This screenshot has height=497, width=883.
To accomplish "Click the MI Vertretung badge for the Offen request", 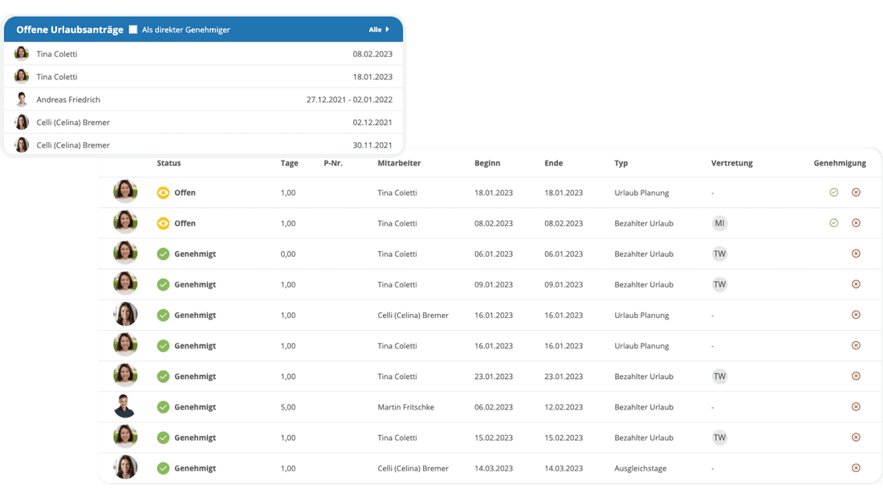I will tap(719, 222).
